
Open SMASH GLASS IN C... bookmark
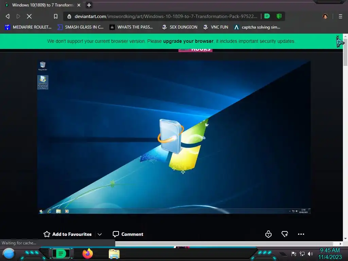(x=80, y=27)
